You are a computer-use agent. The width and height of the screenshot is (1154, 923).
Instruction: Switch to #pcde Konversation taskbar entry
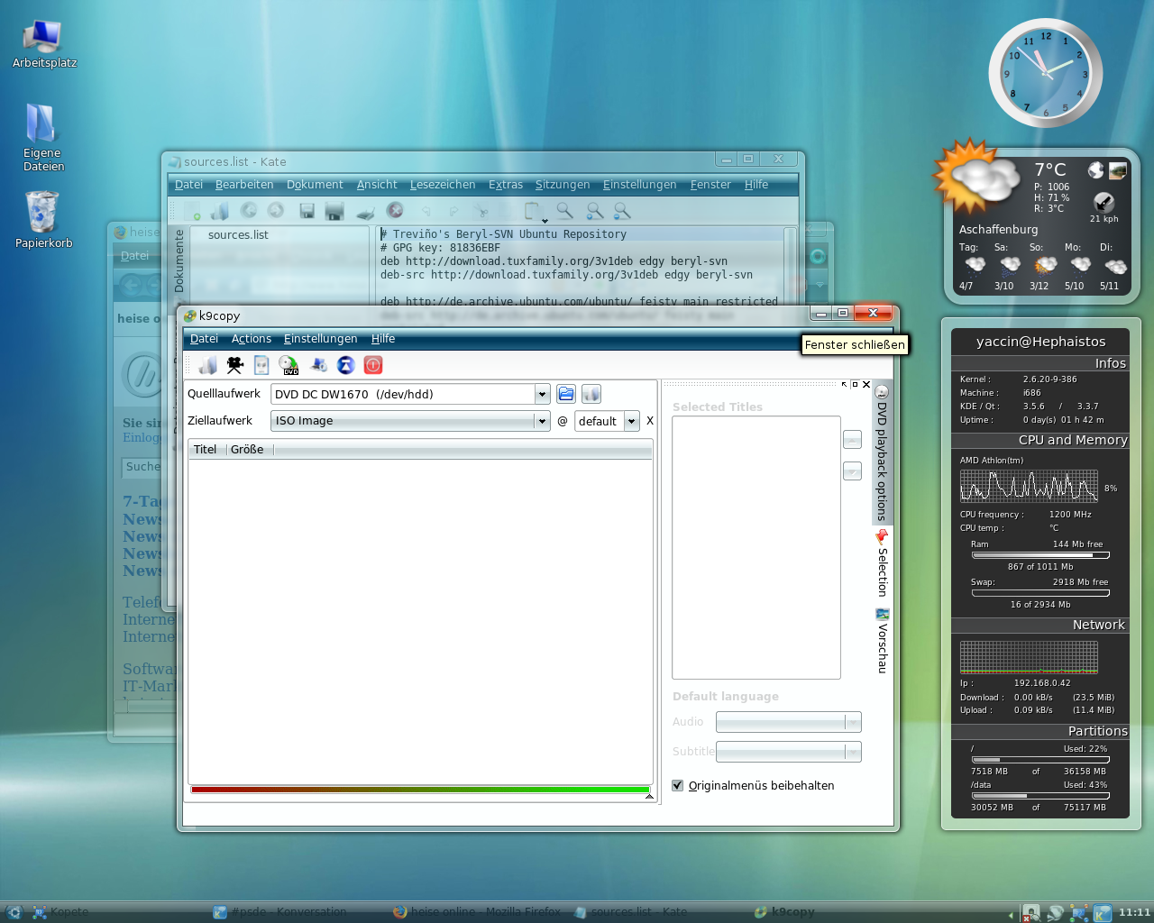[x=280, y=912]
